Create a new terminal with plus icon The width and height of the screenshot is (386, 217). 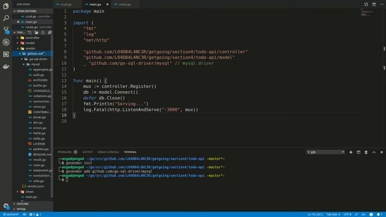(x=351, y=153)
